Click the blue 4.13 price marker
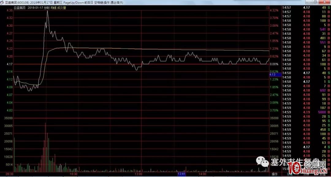331x177 pixels. (275, 75)
